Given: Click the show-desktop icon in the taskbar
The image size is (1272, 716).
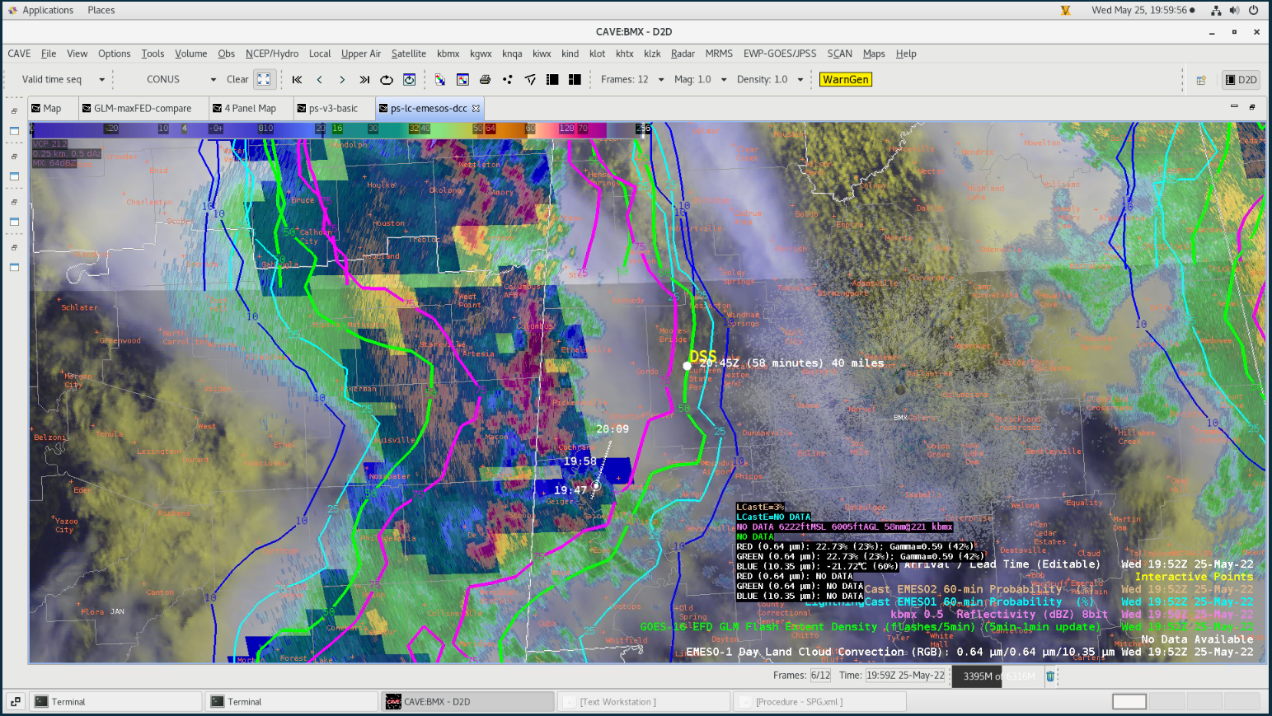Looking at the screenshot, I should coord(16,701).
